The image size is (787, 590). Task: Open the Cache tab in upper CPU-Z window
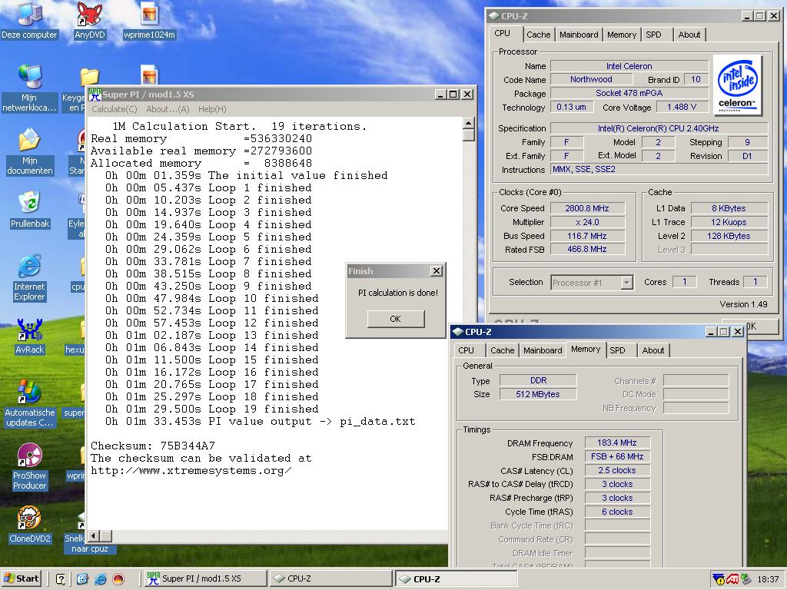[539, 35]
